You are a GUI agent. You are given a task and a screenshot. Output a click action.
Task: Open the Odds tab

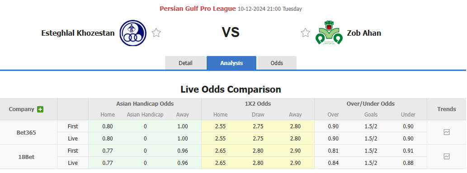coord(277,63)
